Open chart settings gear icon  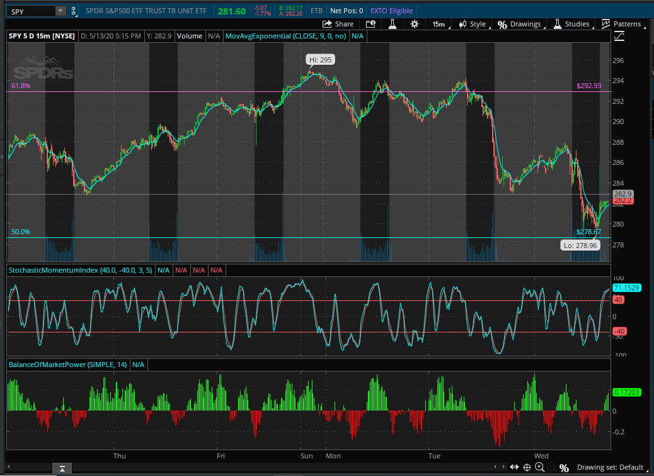click(414, 24)
